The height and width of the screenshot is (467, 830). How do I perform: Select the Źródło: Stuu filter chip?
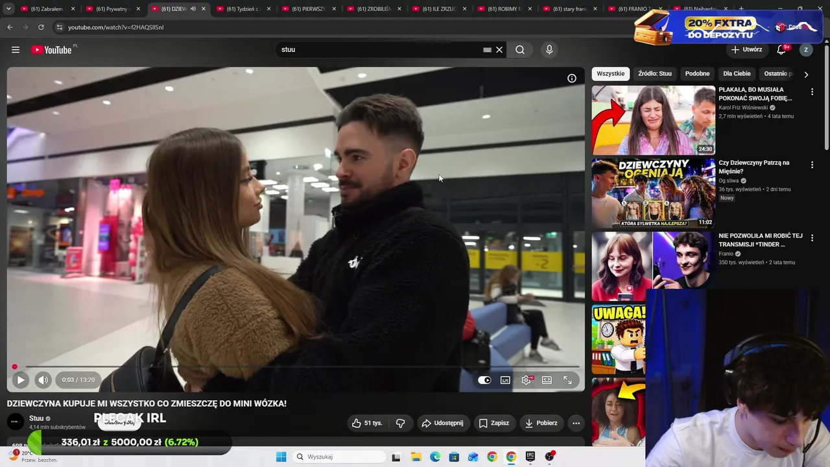(x=655, y=74)
